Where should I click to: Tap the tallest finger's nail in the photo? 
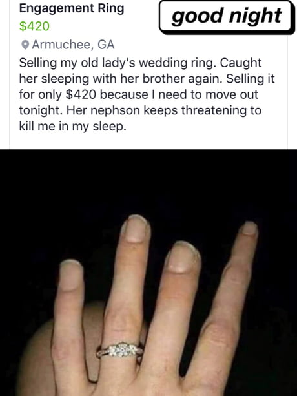[136, 228]
